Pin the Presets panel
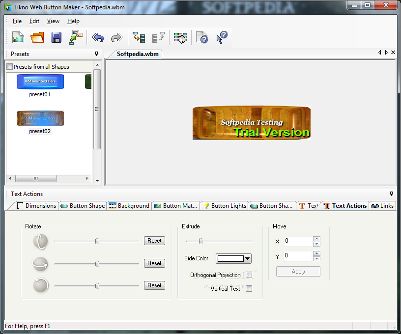This screenshot has height=334, width=401. pyautogui.click(x=96, y=54)
